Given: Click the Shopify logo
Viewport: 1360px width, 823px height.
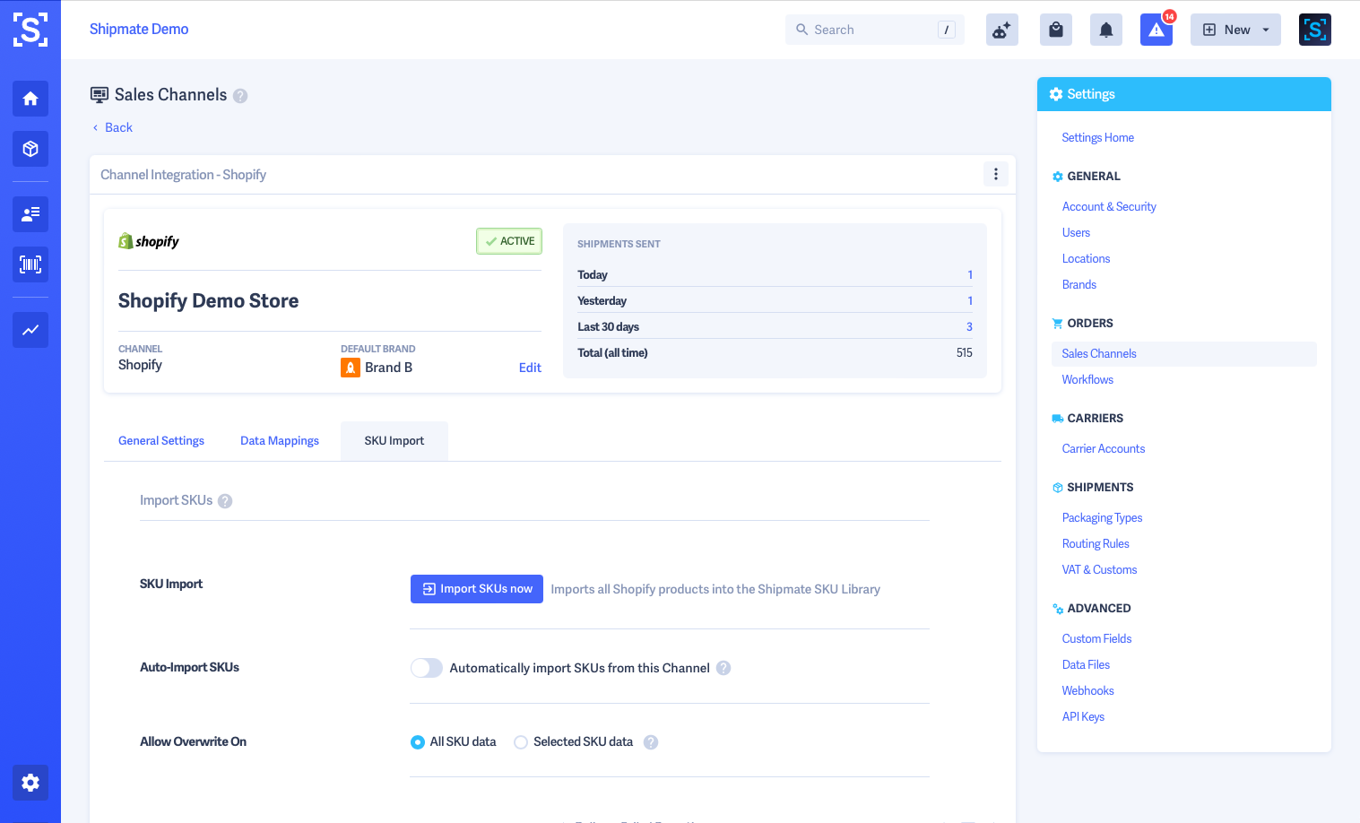Looking at the screenshot, I should coord(149,241).
